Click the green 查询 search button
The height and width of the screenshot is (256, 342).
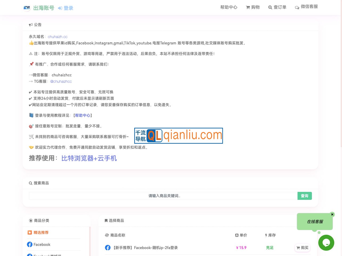point(304,196)
